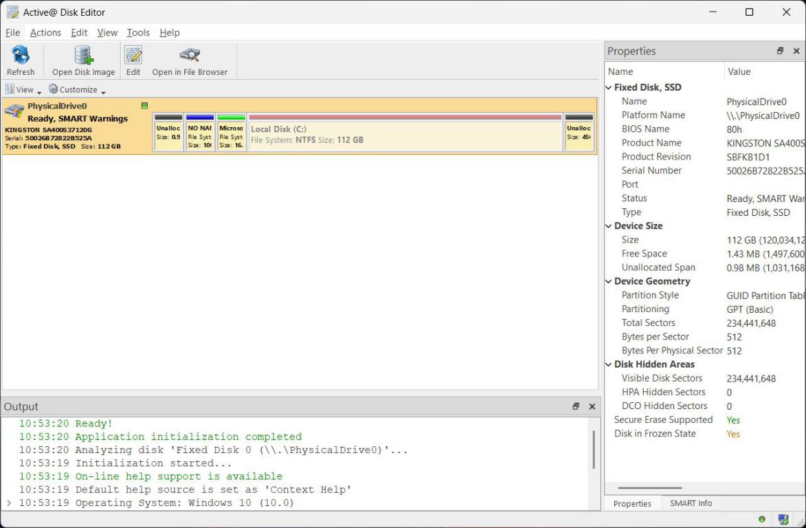Open the Tools menu

(x=137, y=32)
